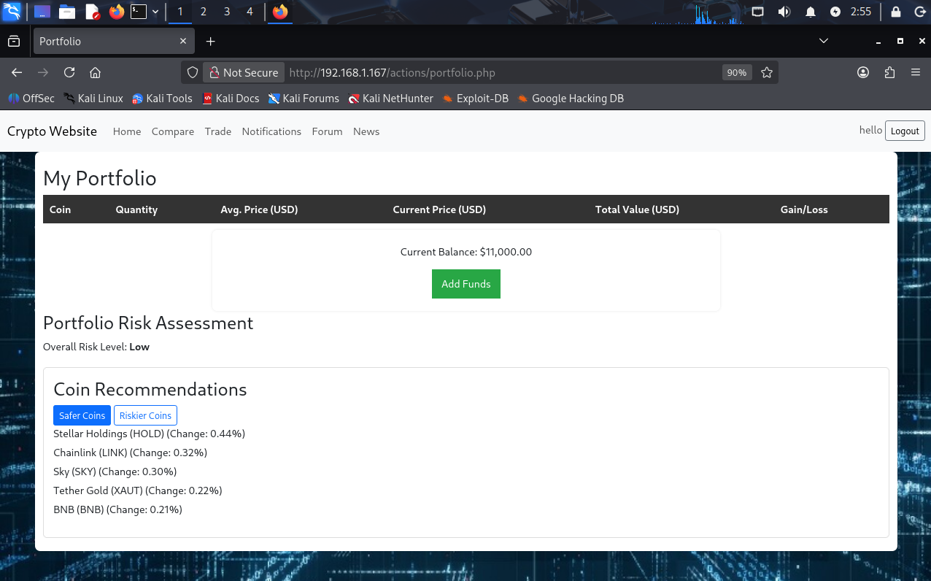Expand the terminal launcher dropdown arrow
The width and height of the screenshot is (931, 581).
pos(155,12)
